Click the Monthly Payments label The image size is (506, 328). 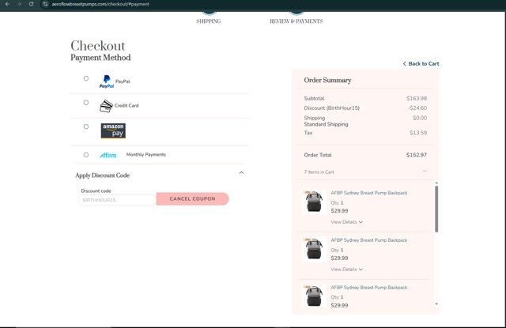click(x=145, y=154)
